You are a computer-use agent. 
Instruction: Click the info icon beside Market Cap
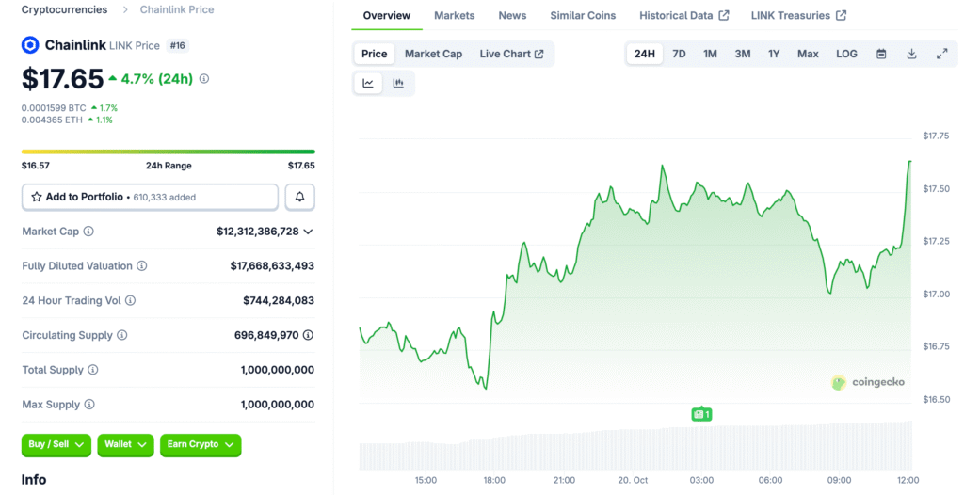[x=88, y=232]
